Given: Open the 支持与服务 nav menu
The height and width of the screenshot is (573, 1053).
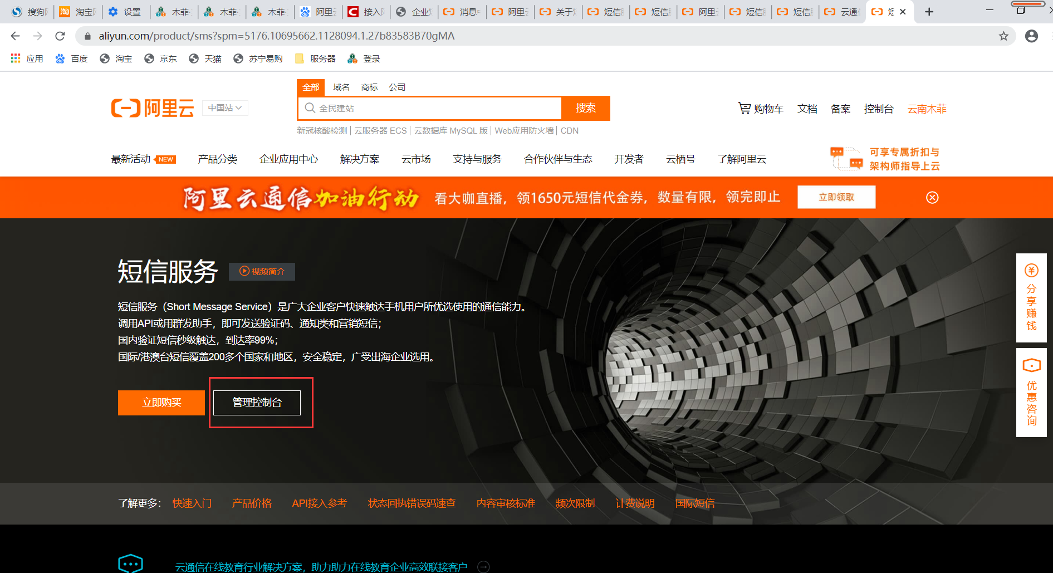Looking at the screenshot, I should coord(477,159).
